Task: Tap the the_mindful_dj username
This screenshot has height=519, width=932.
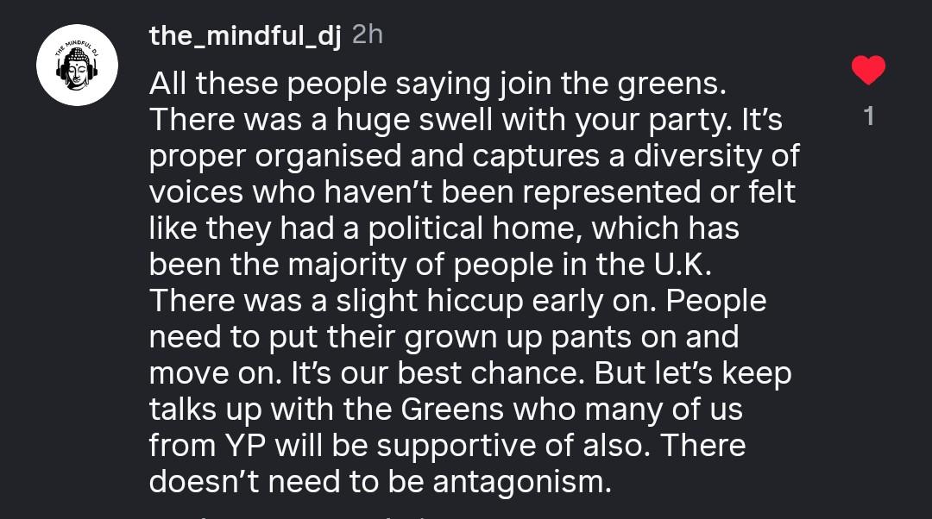Action: click(245, 35)
